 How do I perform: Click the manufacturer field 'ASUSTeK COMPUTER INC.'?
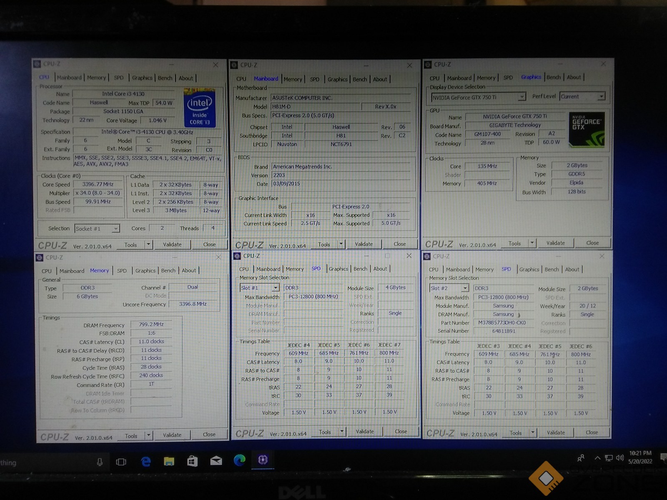point(341,98)
